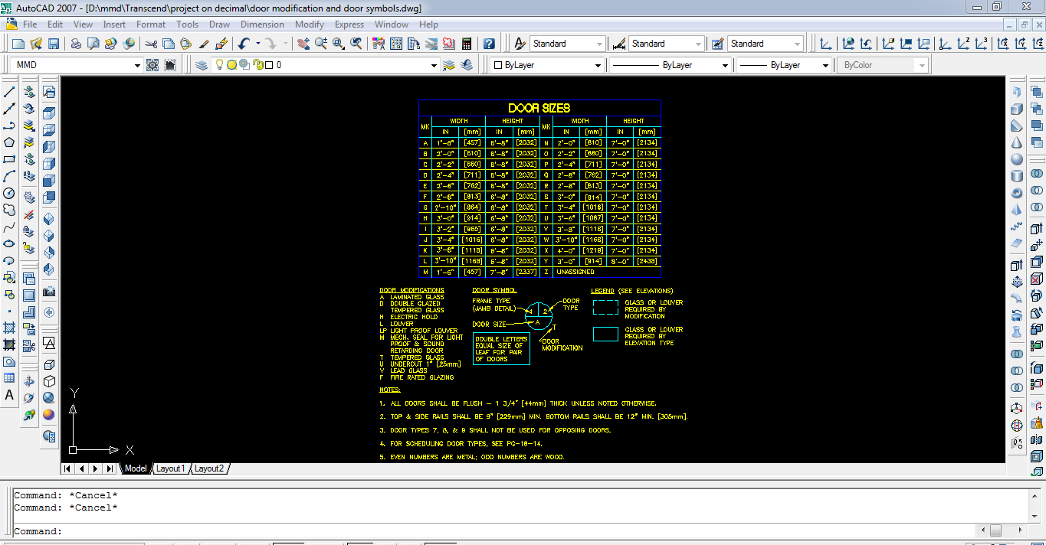The width and height of the screenshot is (1046, 545).
Task: Activate the Pan Realtime hand tool
Action: (303, 44)
